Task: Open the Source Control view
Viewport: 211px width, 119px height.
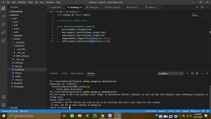Action: 4,24
